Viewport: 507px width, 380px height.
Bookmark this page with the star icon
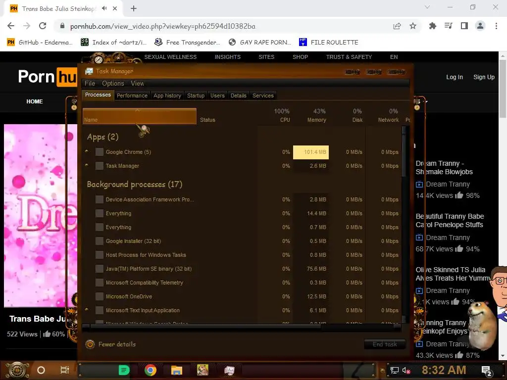(x=413, y=26)
